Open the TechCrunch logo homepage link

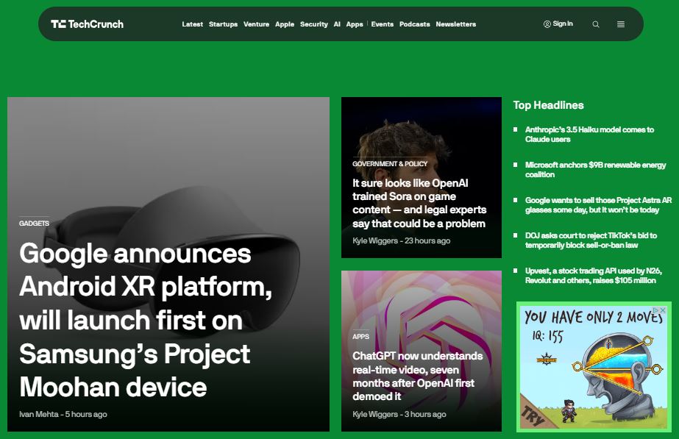pos(87,24)
